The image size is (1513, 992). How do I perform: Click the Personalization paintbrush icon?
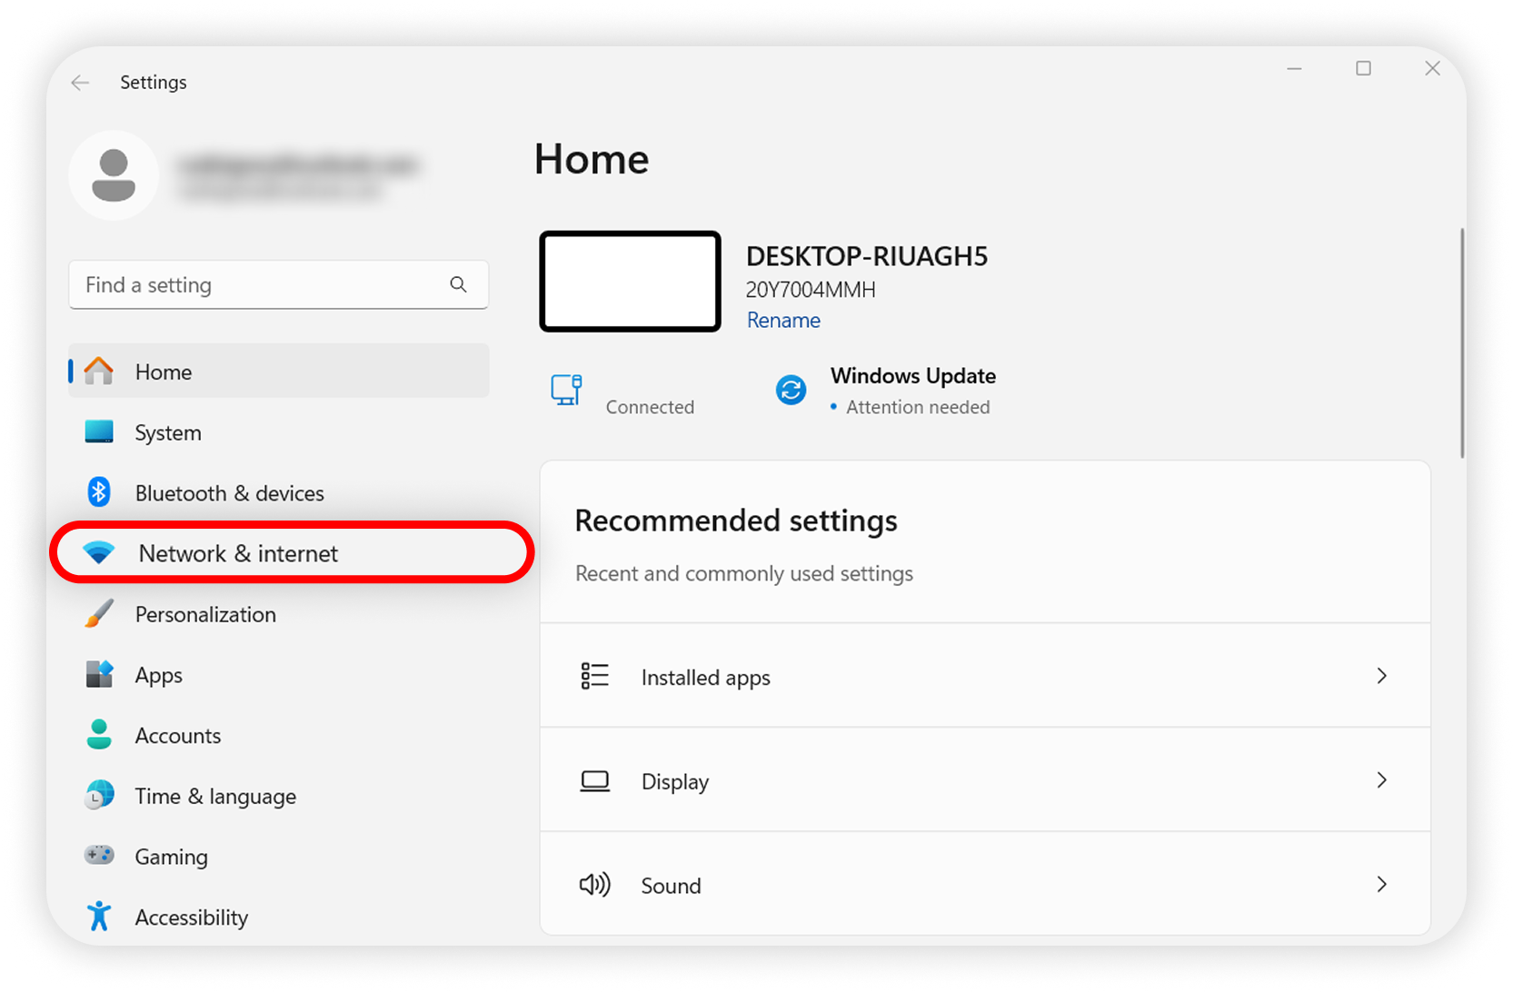(98, 613)
